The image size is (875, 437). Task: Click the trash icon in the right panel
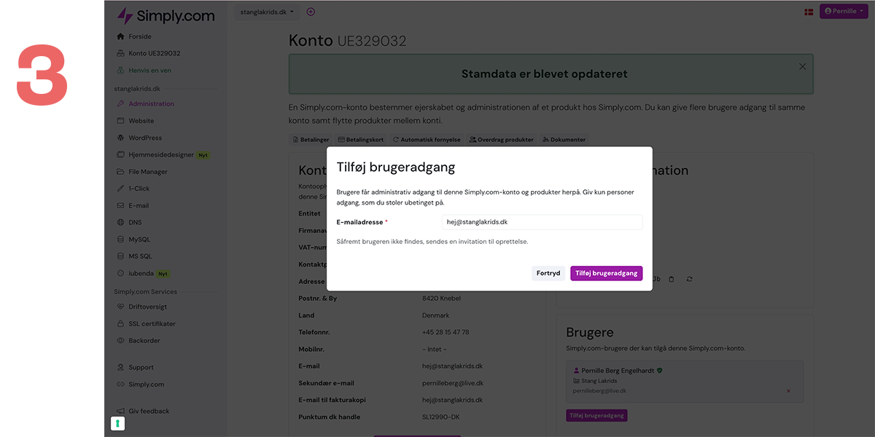(x=672, y=279)
